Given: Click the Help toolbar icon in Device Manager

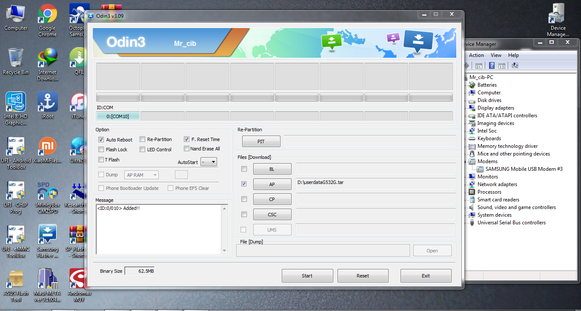Looking at the screenshot, I should pyautogui.click(x=492, y=66).
